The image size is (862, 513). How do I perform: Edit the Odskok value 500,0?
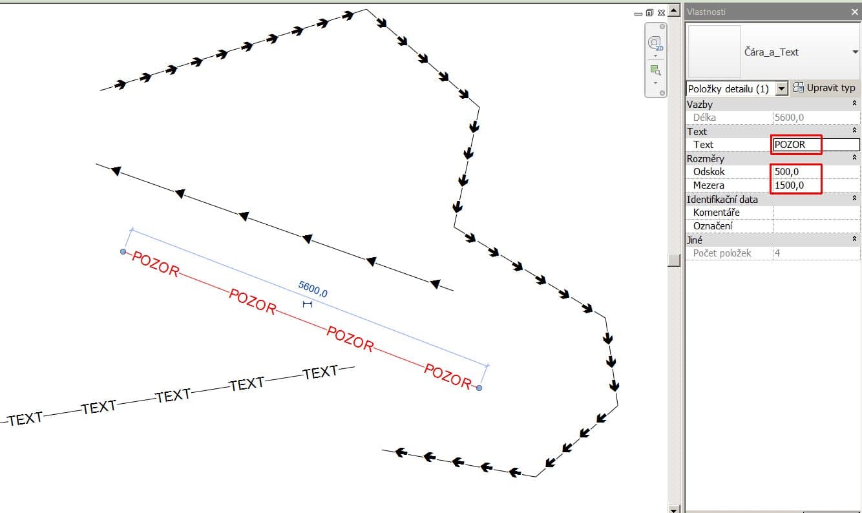coord(817,172)
